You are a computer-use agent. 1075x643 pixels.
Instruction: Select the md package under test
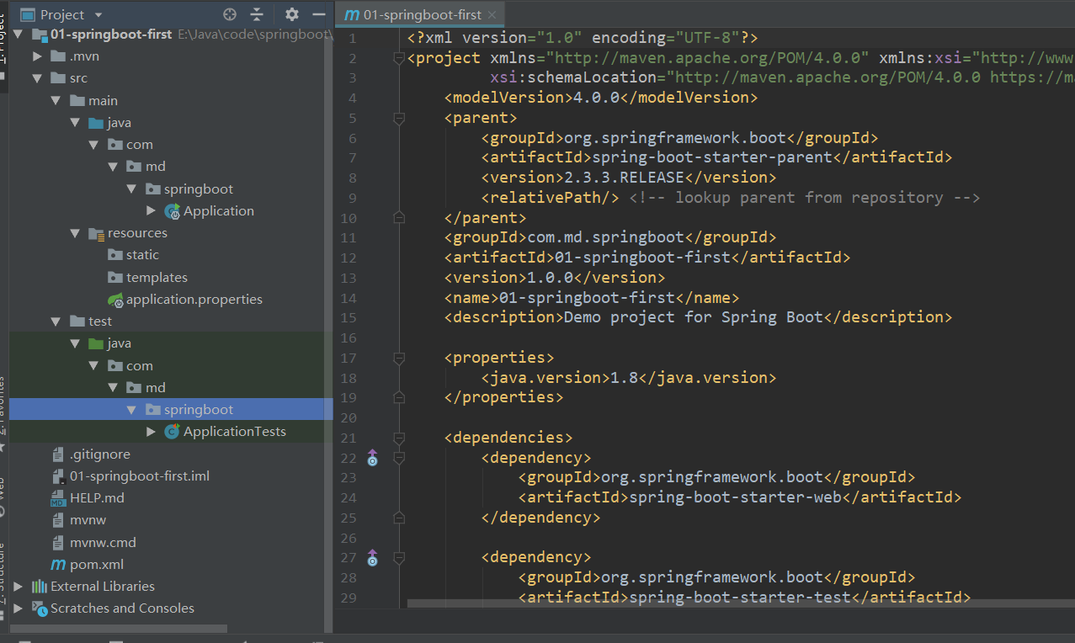coord(156,388)
